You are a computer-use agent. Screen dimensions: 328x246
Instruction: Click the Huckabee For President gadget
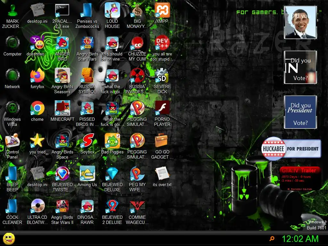click(291, 149)
